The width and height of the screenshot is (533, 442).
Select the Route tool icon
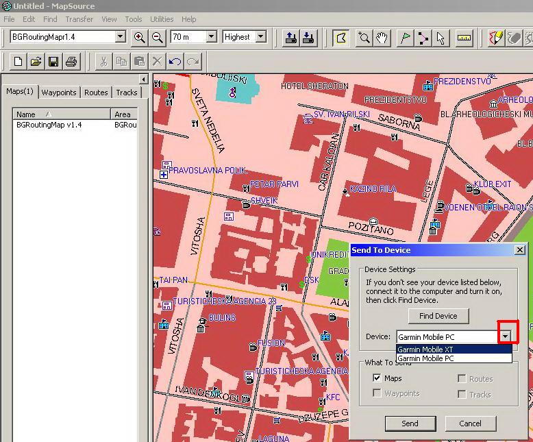[423, 38]
